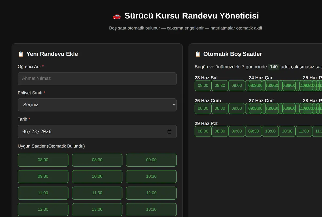The height and width of the screenshot is (217, 322).
Task: Choose 08:30 under 23 Haz Sal
Action: [x=220, y=86]
